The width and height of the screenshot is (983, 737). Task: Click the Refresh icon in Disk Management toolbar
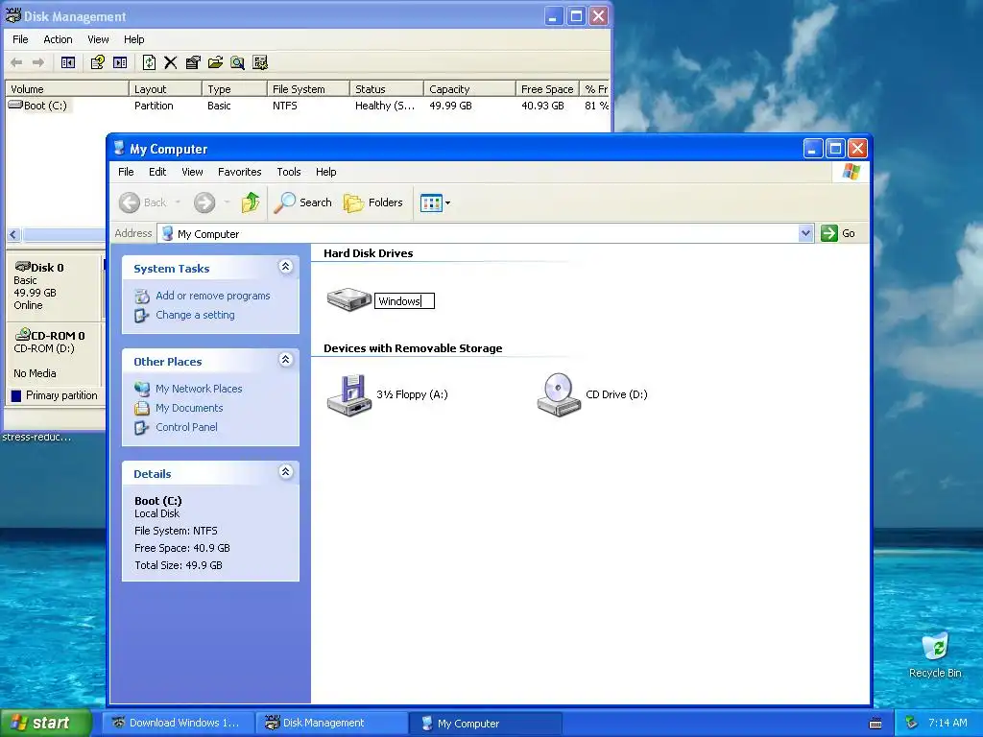click(x=149, y=62)
